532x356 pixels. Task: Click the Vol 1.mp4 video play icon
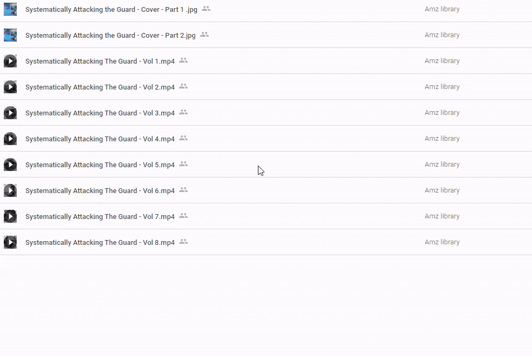coord(10,61)
